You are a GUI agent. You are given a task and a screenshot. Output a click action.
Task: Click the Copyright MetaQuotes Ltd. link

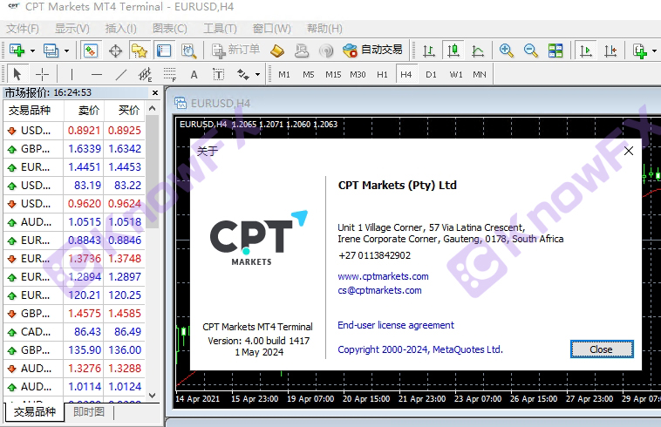click(x=419, y=349)
